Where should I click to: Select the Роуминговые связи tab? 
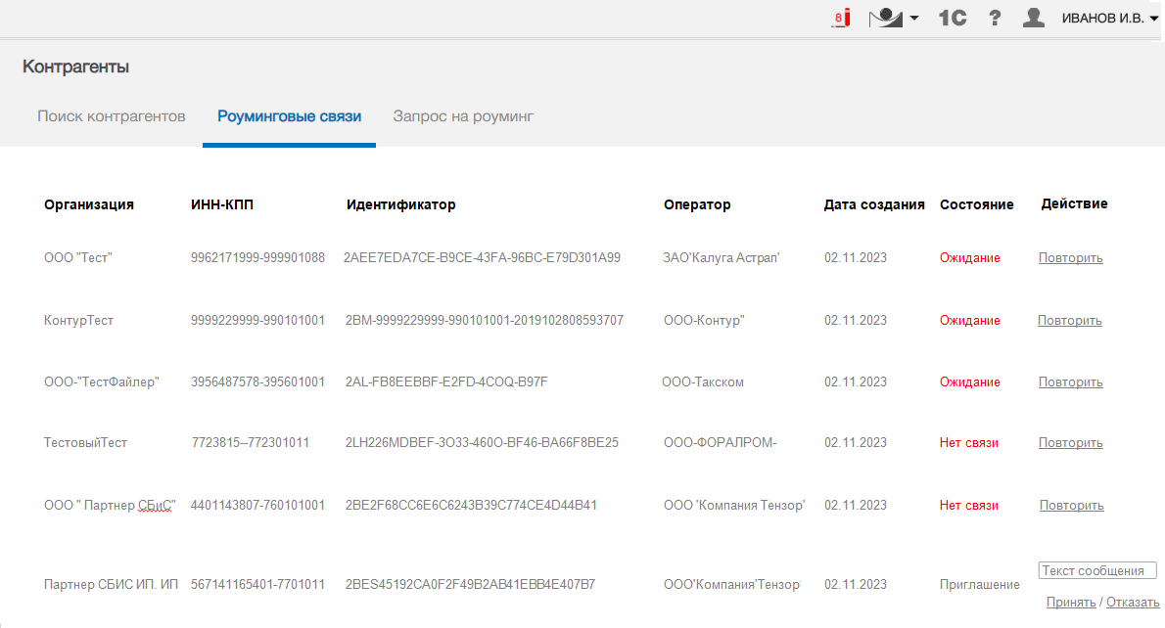click(x=289, y=116)
